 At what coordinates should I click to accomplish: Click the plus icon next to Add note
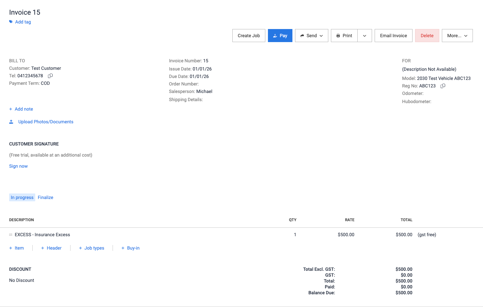(11, 109)
